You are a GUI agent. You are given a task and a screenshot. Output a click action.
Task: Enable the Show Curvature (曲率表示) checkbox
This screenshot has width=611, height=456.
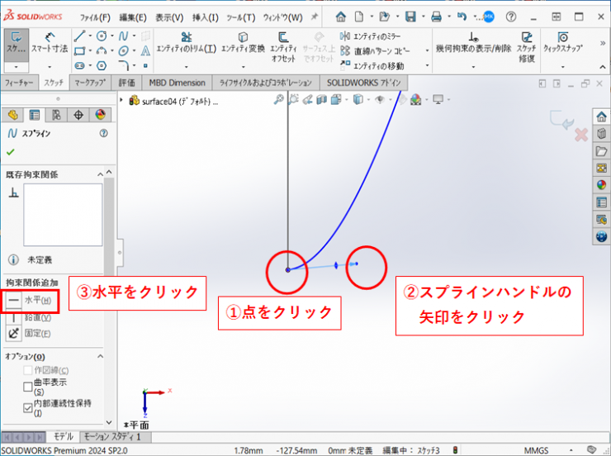[x=28, y=386]
